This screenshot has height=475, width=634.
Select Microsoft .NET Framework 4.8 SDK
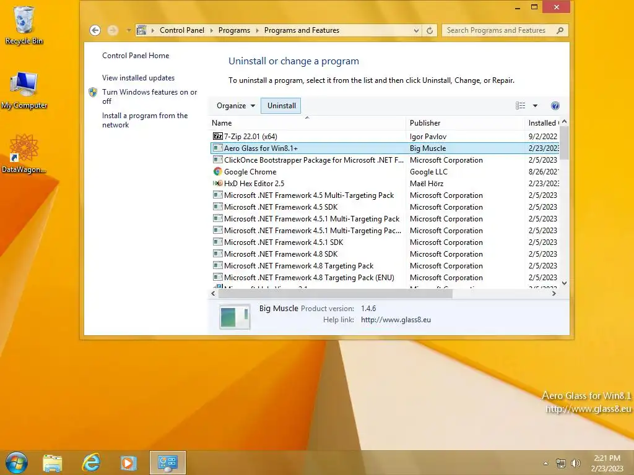385,254
